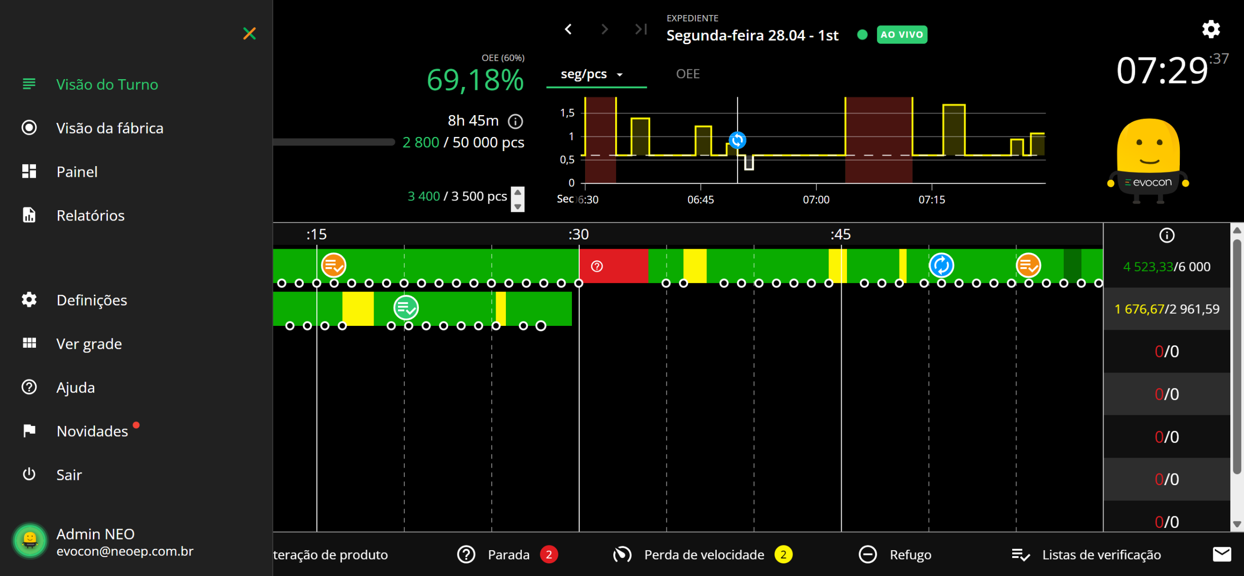Click the blue product change icon on timeline

click(941, 266)
